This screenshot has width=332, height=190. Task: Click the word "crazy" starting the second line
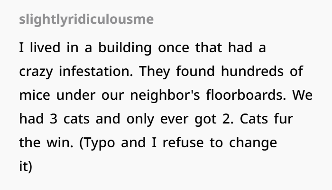point(36,72)
